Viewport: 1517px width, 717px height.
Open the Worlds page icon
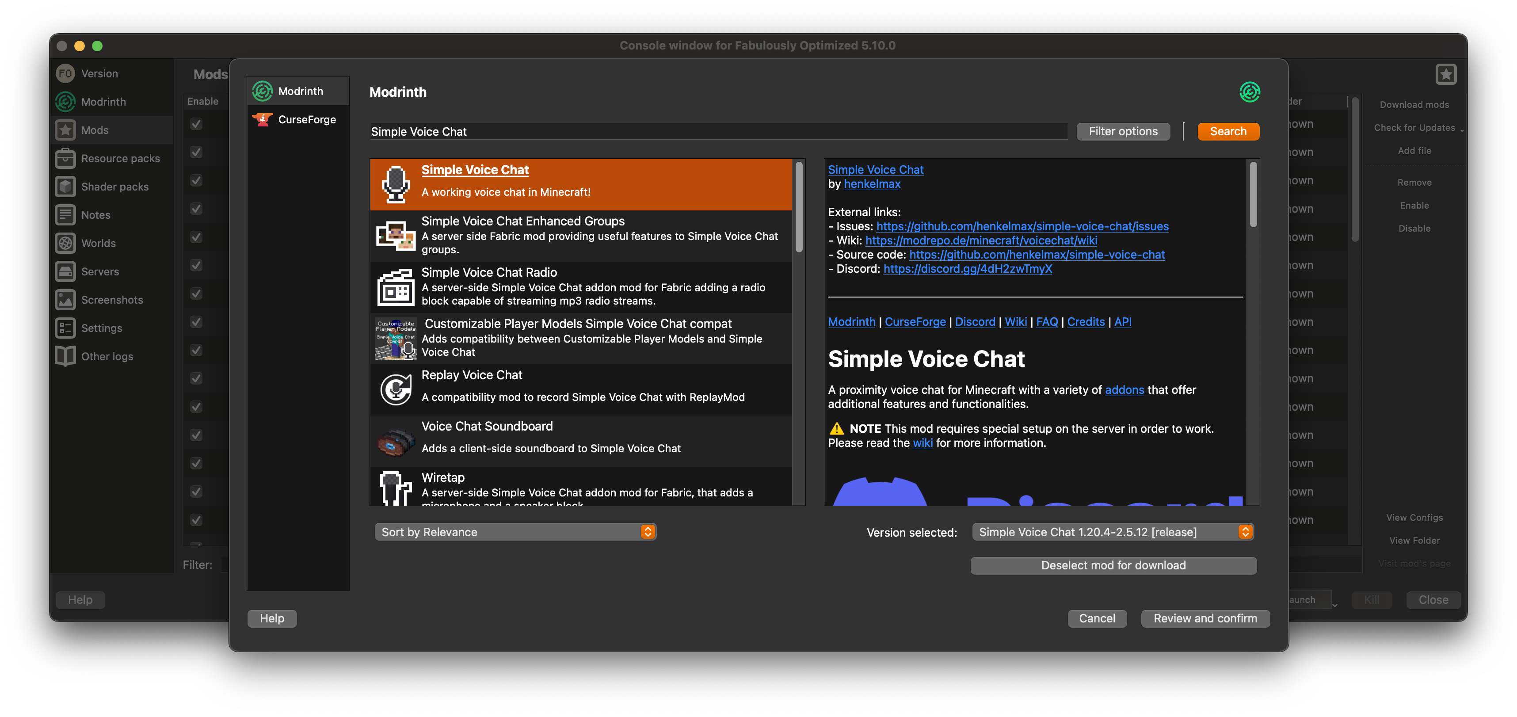coord(65,243)
